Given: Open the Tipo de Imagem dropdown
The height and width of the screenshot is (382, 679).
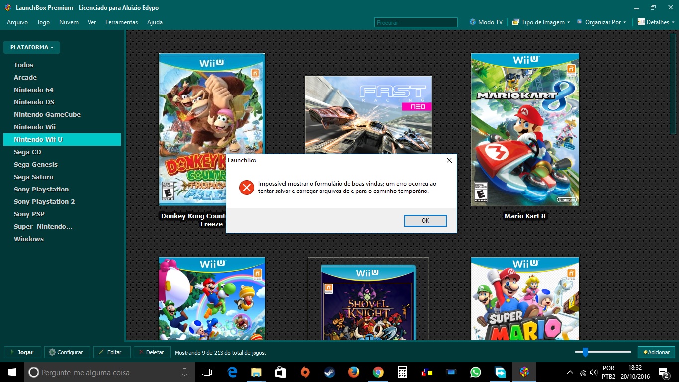Looking at the screenshot, I should coord(541,22).
